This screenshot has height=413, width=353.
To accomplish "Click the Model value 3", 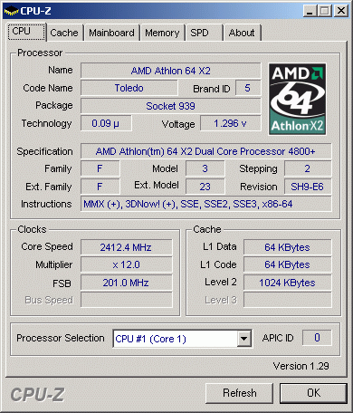I will pos(205,168).
